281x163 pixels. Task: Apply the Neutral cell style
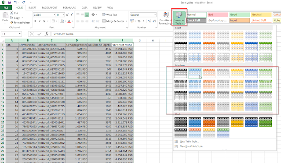pyautogui.click(x=261, y=14)
